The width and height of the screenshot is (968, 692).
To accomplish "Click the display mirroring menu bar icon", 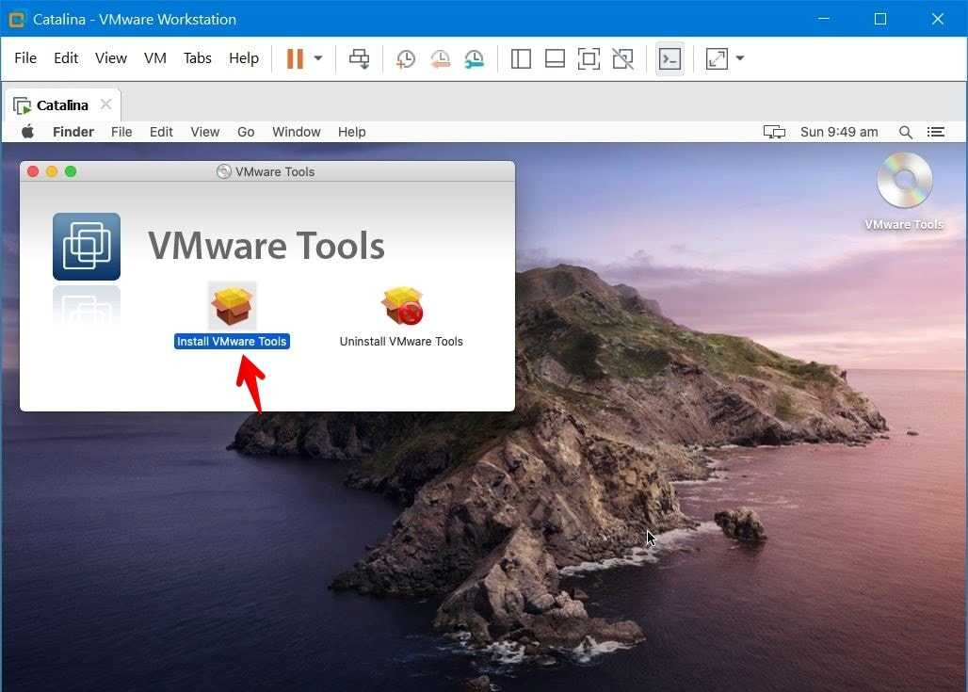I will point(774,132).
